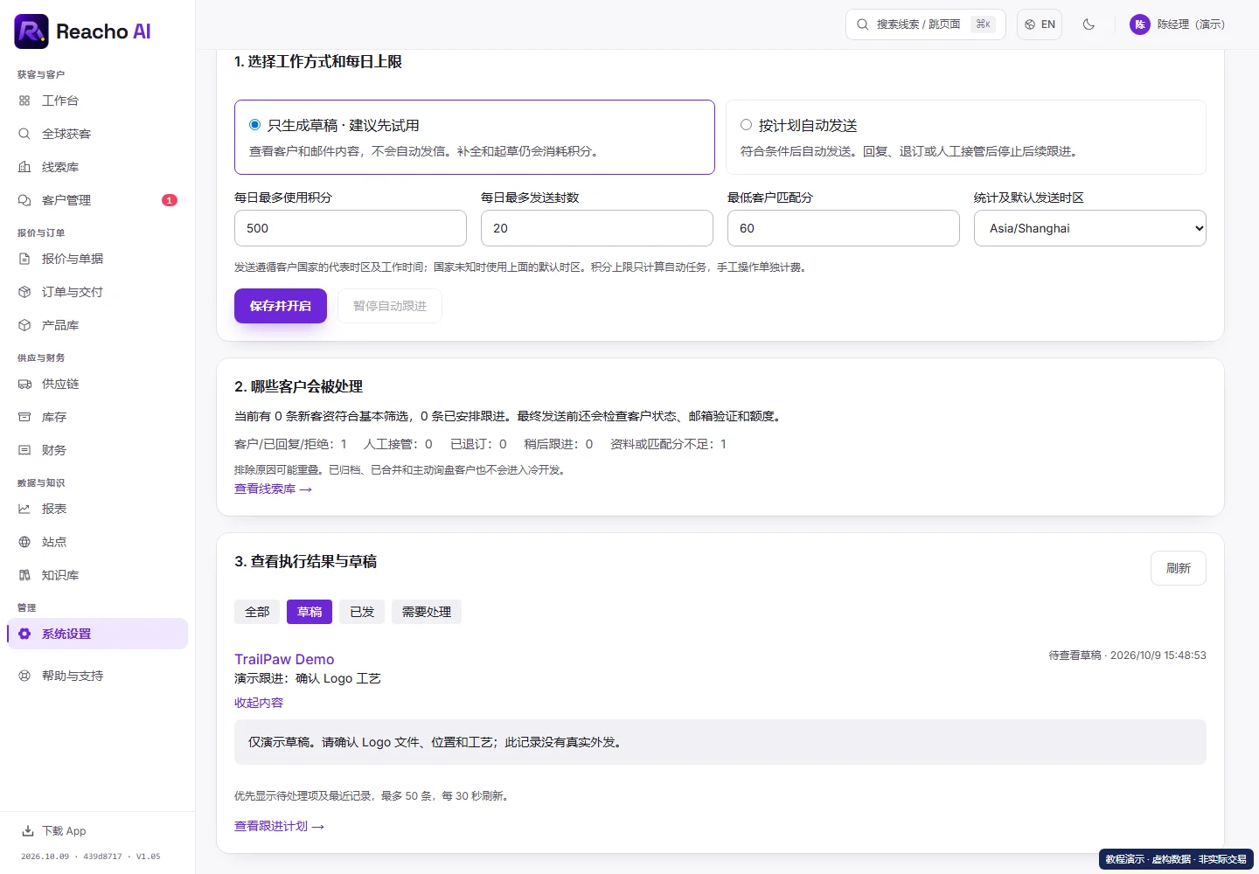Click 系统设置 gear icon
1259x874 pixels.
coord(24,634)
